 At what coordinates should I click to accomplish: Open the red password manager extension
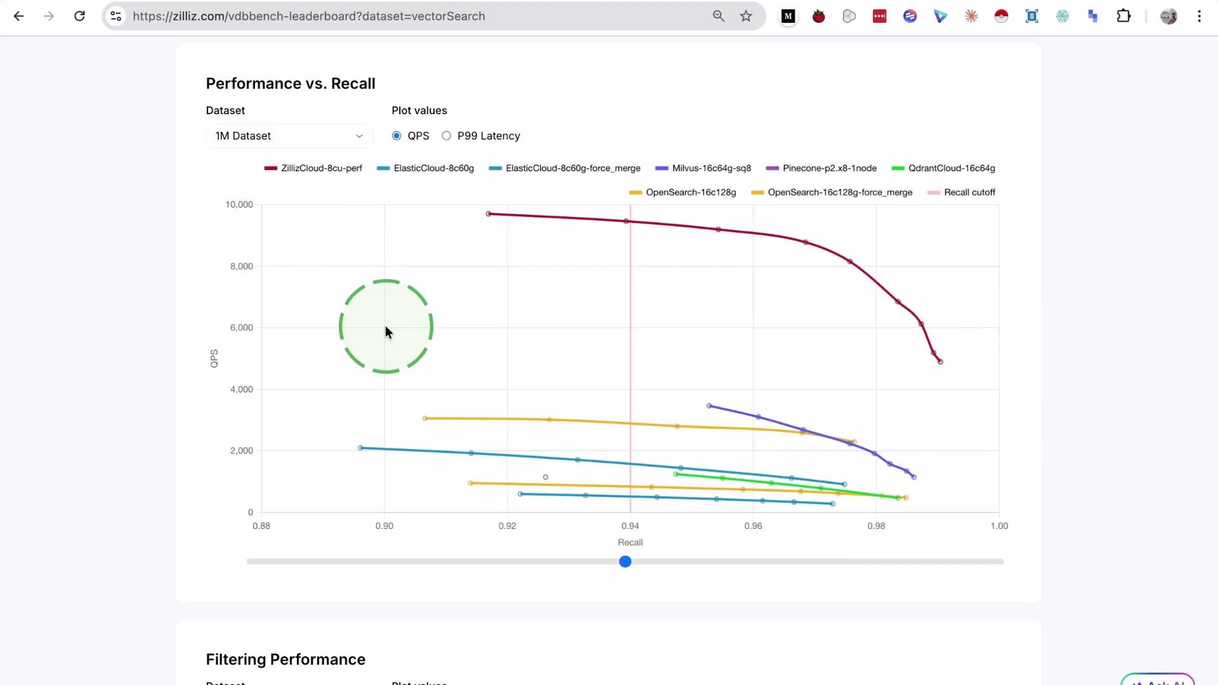(x=880, y=16)
